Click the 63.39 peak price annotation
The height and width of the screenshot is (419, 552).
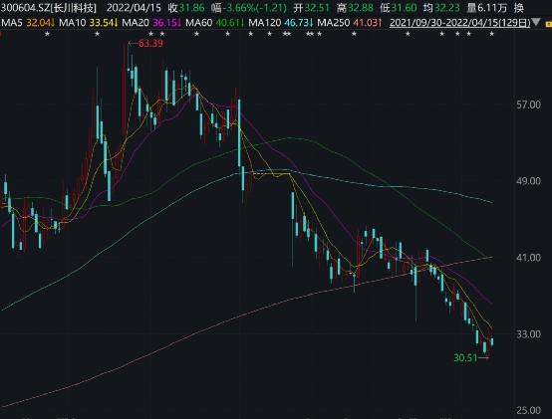[x=150, y=44]
